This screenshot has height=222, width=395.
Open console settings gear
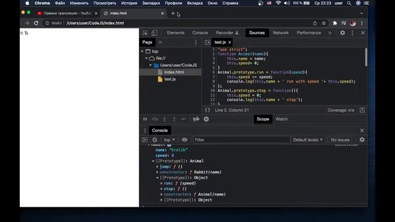pos(362,140)
